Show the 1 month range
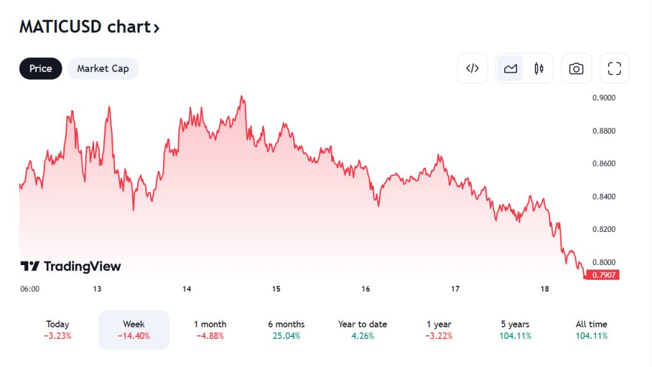 click(210, 329)
